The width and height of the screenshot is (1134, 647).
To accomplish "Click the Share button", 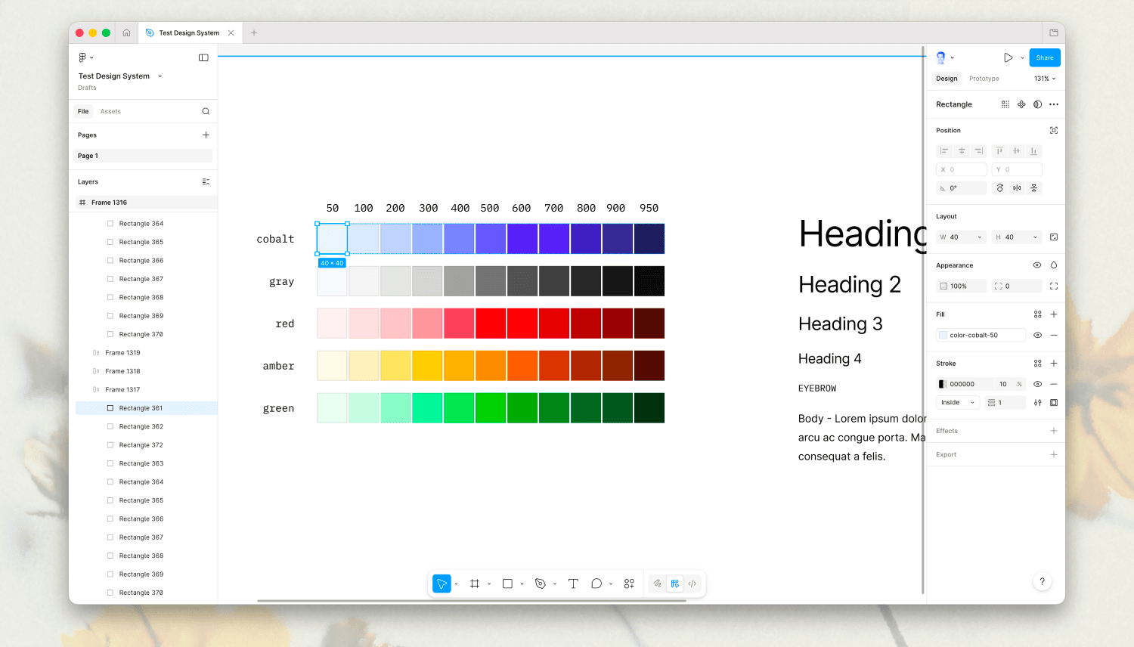I will pyautogui.click(x=1045, y=57).
